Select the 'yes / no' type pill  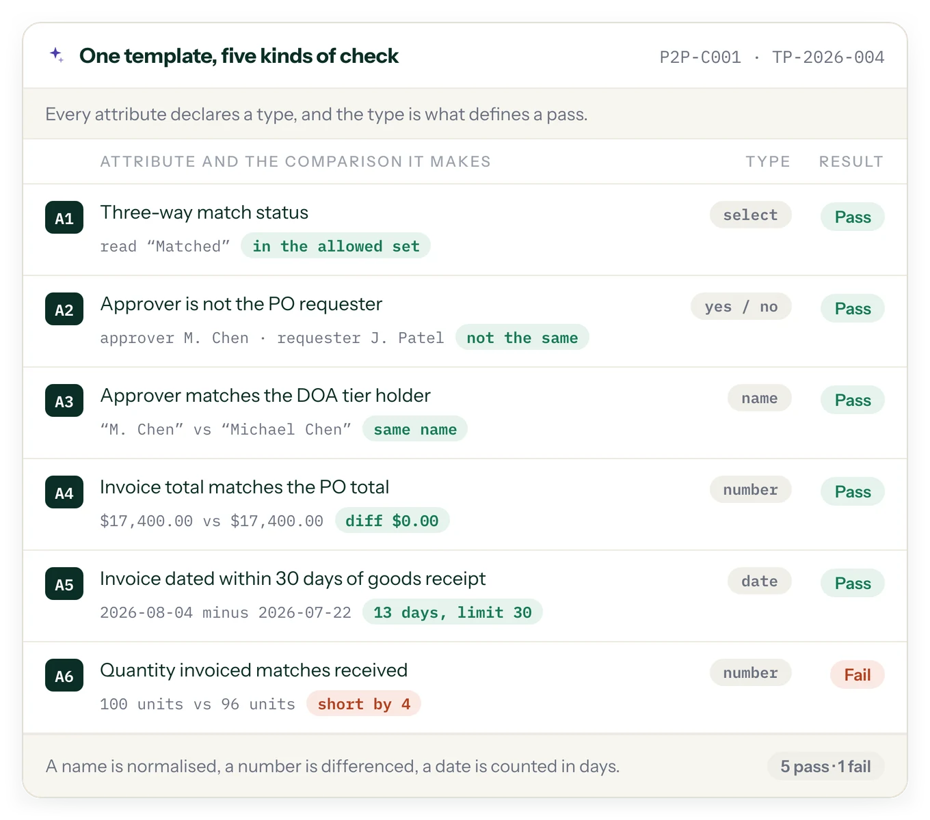pos(741,306)
